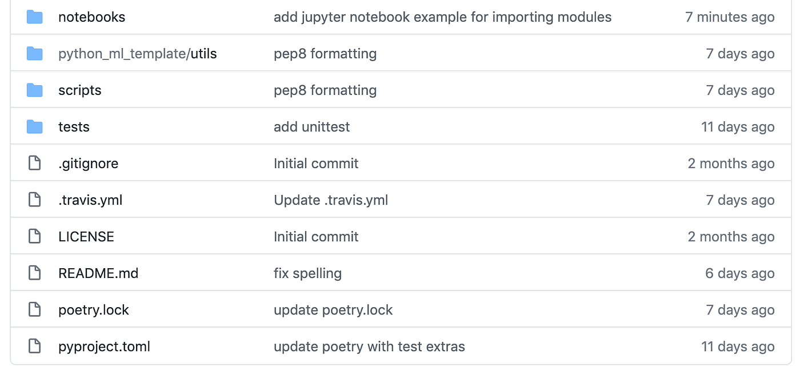Image resolution: width=800 pixels, height=374 pixels.
Task: View the 'pep8 formatting' commit for scripts
Action: pyautogui.click(x=325, y=90)
